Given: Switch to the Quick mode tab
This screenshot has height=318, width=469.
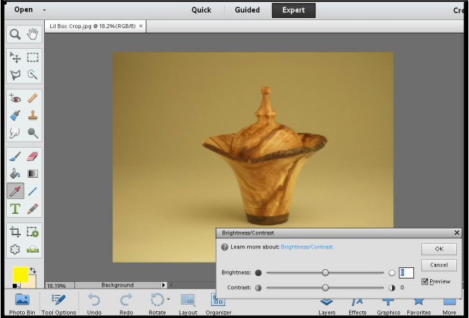Looking at the screenshot, I should point(201,10).
